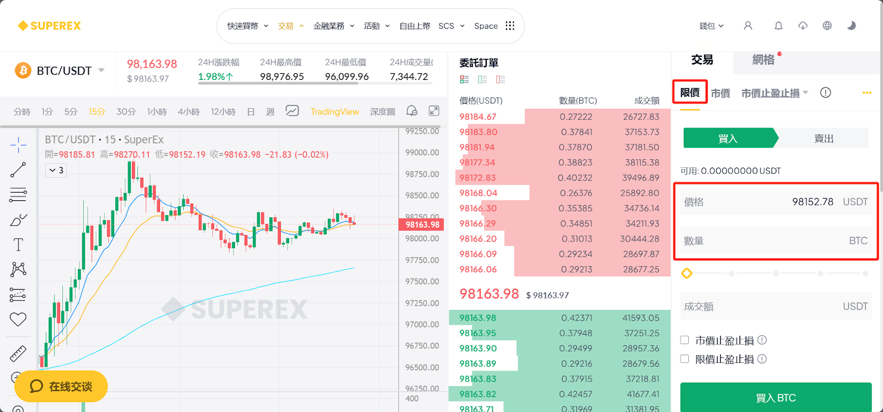The image size is (883, 412).
Task: Expand 金融業務 menu
Action: click(334, 26)
